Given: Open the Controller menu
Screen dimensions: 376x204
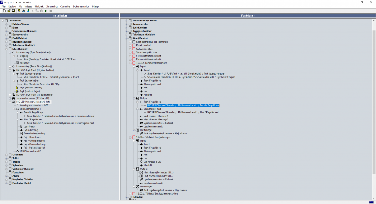Looking at the screenshot, I should (x=65, y=7).
